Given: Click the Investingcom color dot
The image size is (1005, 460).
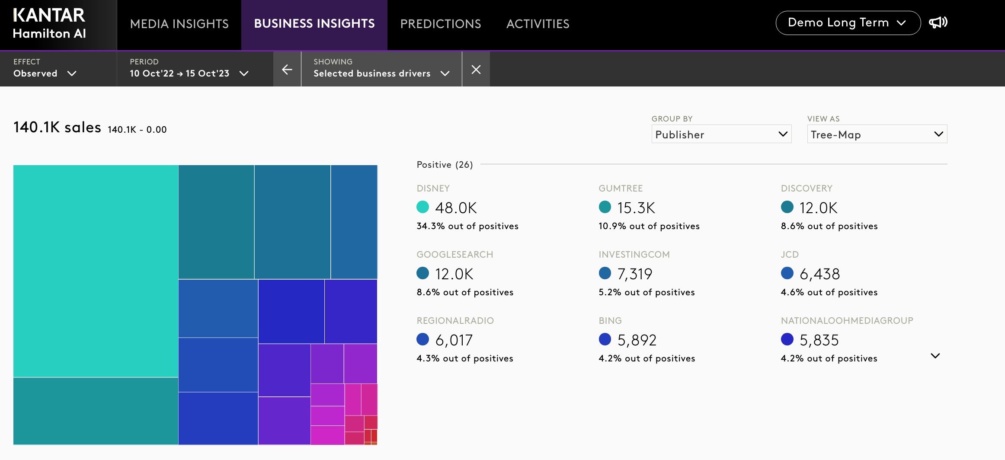Looking at the screenshot, I should (605, 273).
